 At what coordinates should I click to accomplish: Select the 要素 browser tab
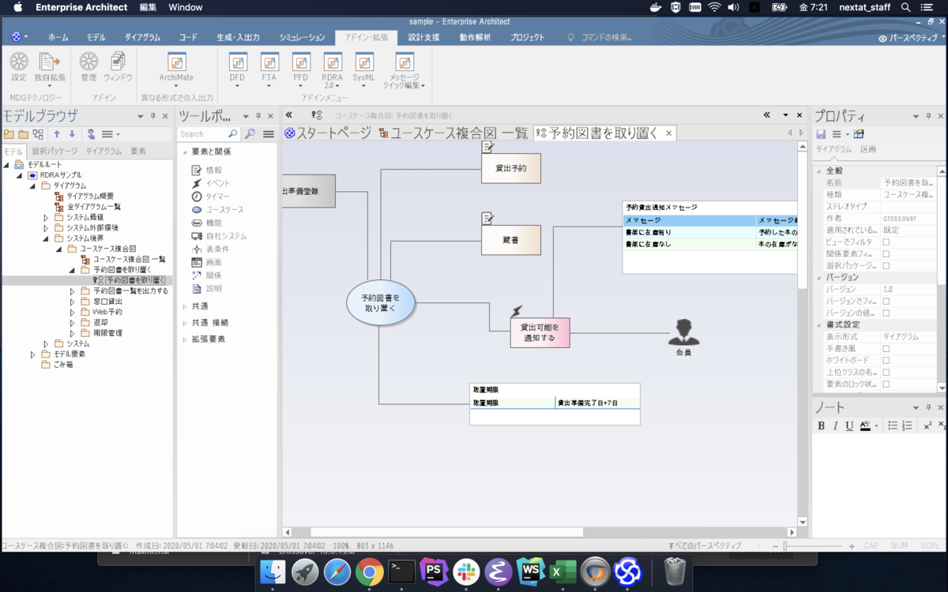tap(138, 151)
